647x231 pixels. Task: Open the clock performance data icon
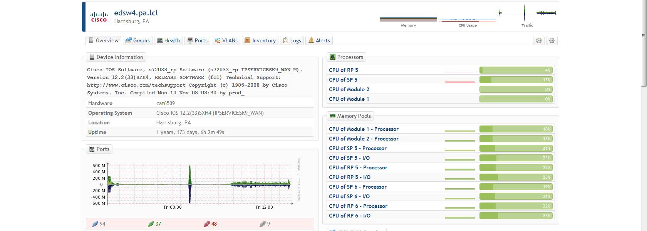(539, 40)
